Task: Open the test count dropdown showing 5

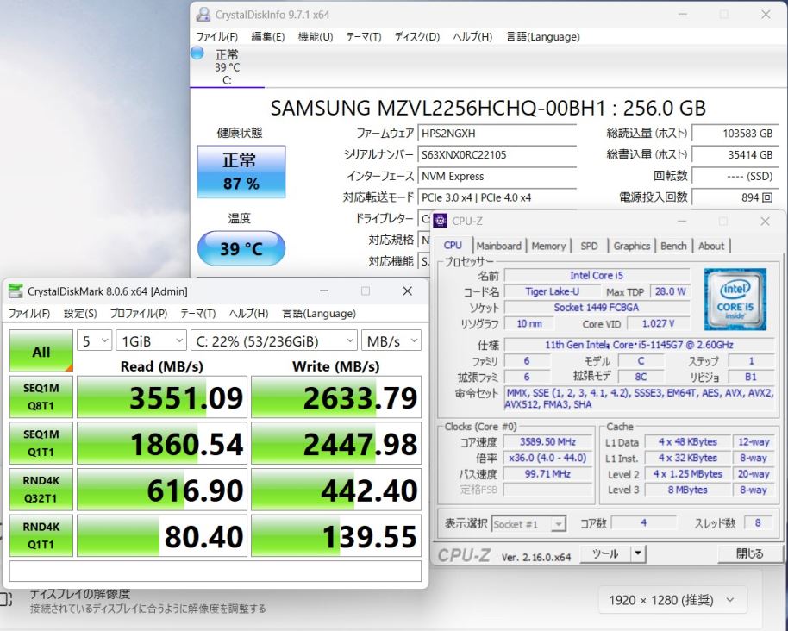Action: click(x=94, y=341)
